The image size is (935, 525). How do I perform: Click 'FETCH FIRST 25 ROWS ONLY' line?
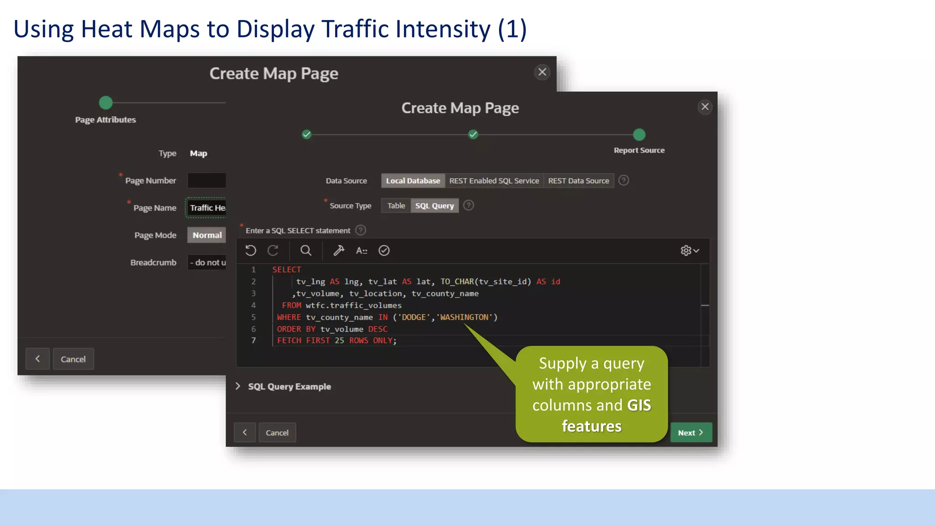click(337, 340)
